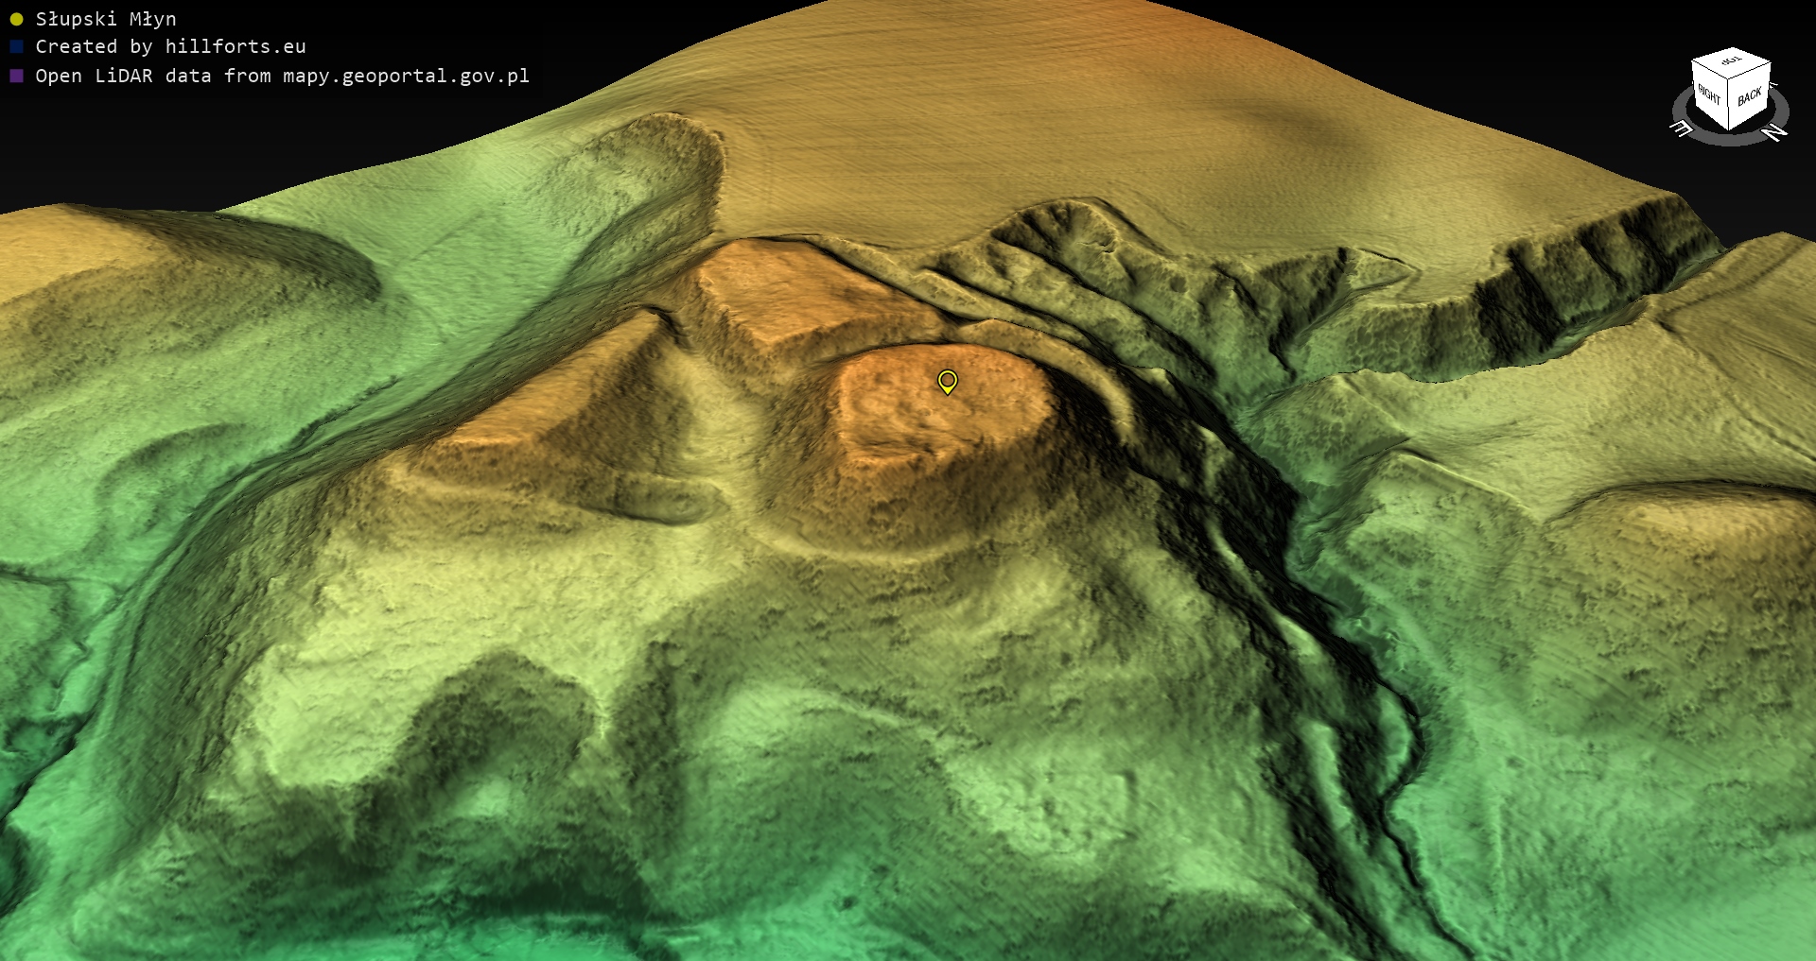Screen dimensions: 1816x961
Task: Toggle the yellow dot legend marker
Action: coord(16,19)
